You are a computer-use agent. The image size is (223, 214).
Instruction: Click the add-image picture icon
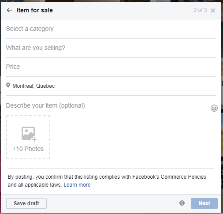point(28,133)
